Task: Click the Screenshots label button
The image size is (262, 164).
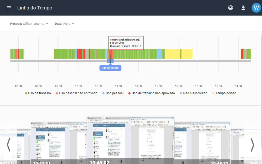Action: (110, 68)
